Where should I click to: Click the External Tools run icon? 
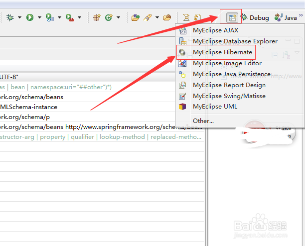coord(70,17)
